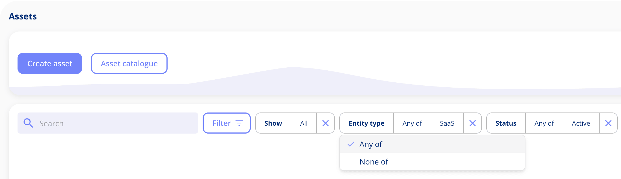Clear the Status filter using its X icon

(608, 123)
